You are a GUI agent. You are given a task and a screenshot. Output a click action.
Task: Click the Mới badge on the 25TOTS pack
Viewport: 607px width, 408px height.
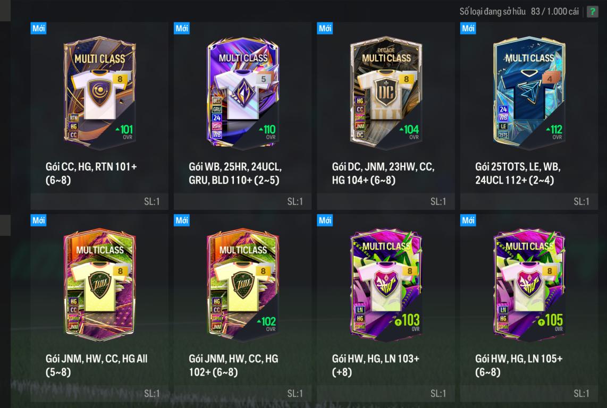tap(468, 28)
